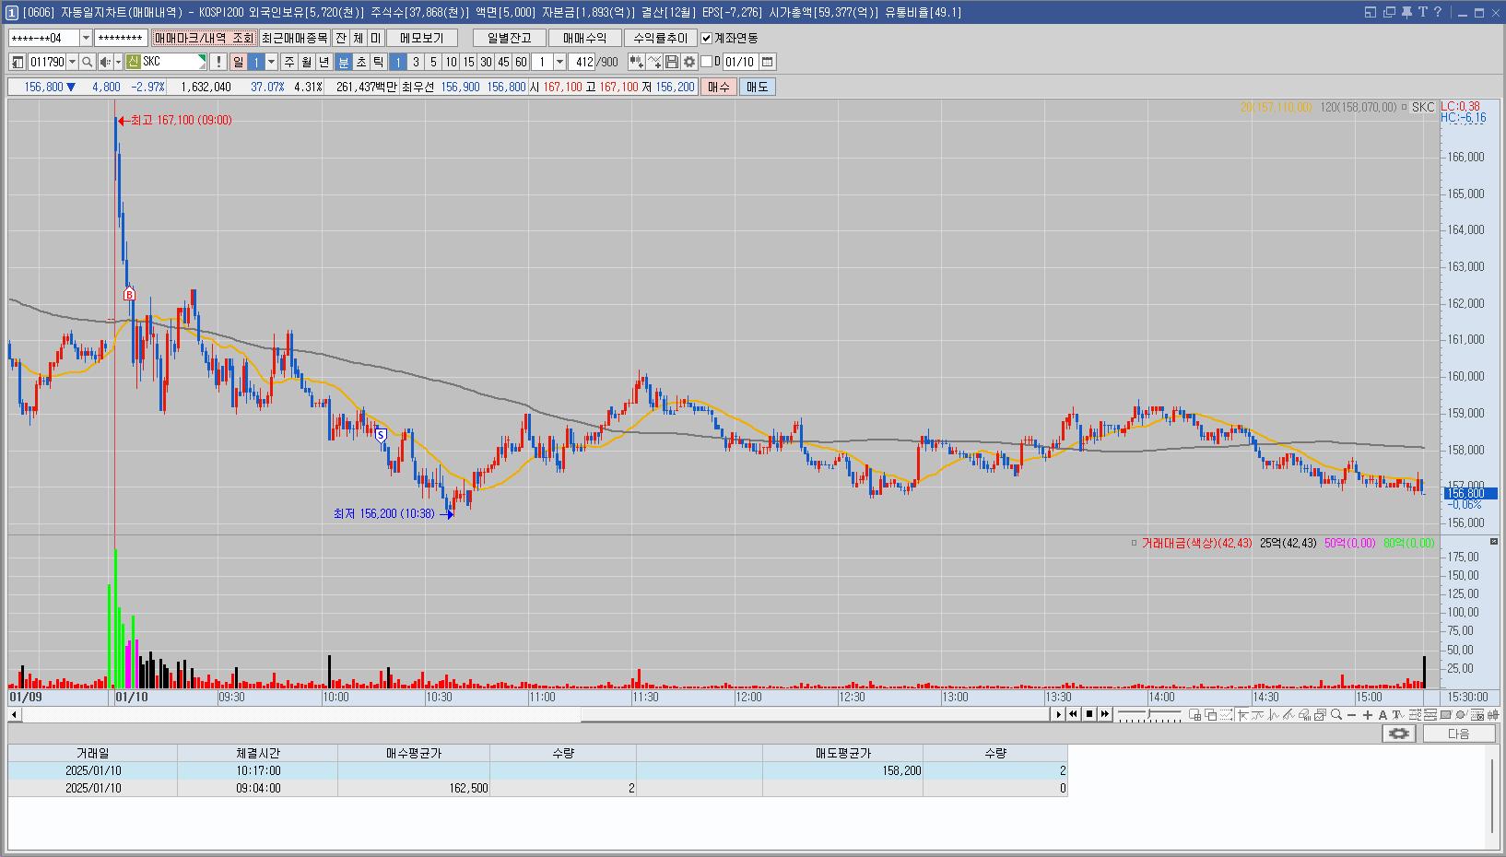This screenshot has height=857, width=1506.
Task: Select 미 unfilled tab
Action: coord(376,38)
